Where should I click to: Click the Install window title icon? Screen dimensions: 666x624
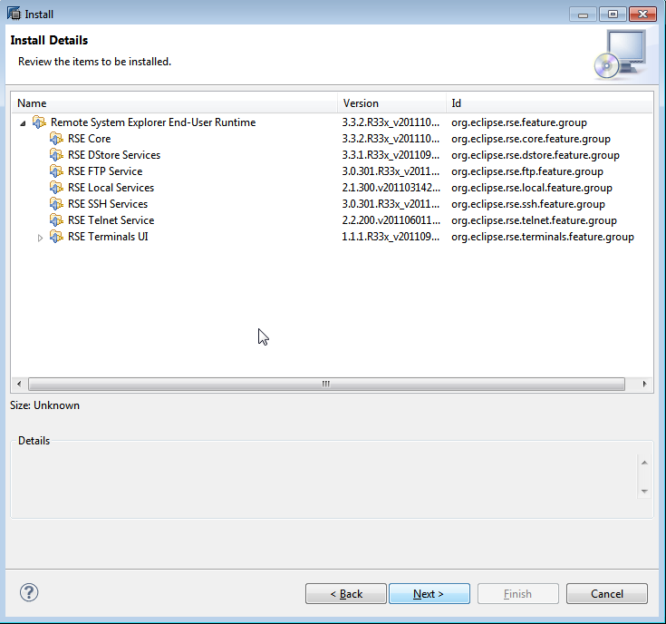tap(14, 14)
